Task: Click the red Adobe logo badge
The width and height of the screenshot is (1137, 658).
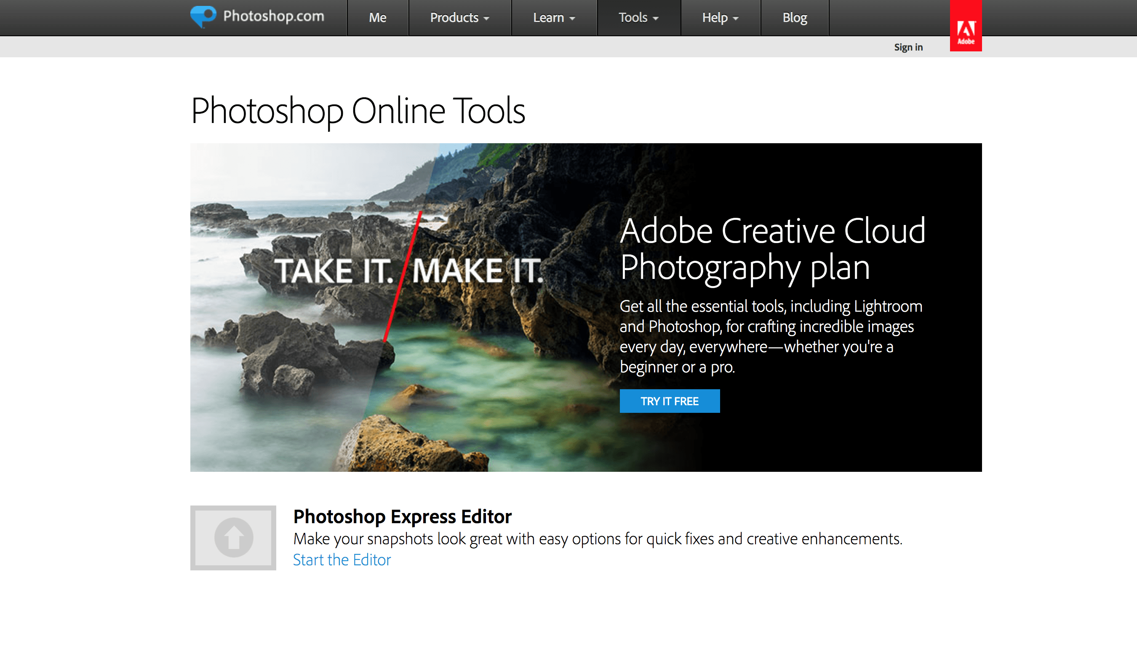Action: (966, 26)
